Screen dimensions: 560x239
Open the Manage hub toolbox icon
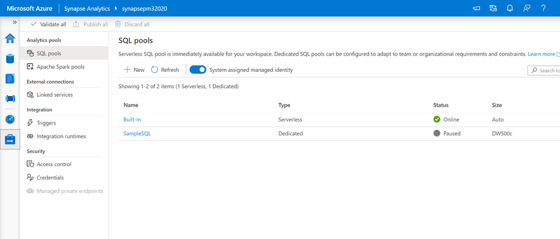[10, 139]
